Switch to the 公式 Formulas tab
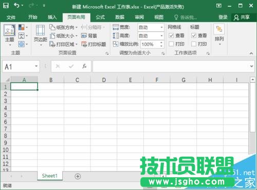The height and width of the screenshot is (190, 257). coord(100,17)
